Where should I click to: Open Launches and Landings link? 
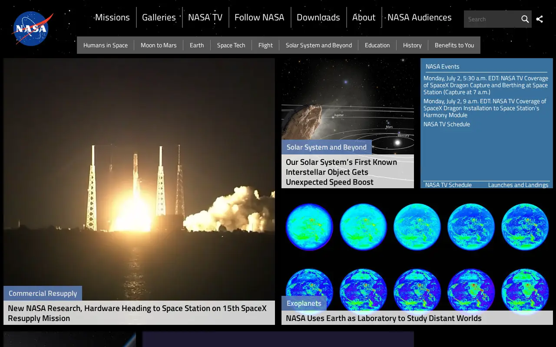click(518, 185)
